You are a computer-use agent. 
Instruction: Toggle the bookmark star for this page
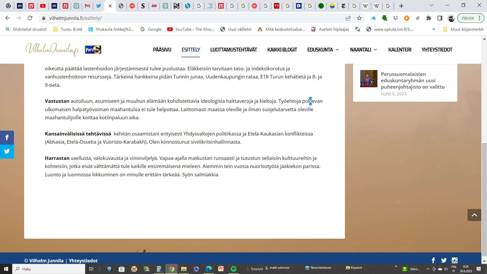point(359,18)
